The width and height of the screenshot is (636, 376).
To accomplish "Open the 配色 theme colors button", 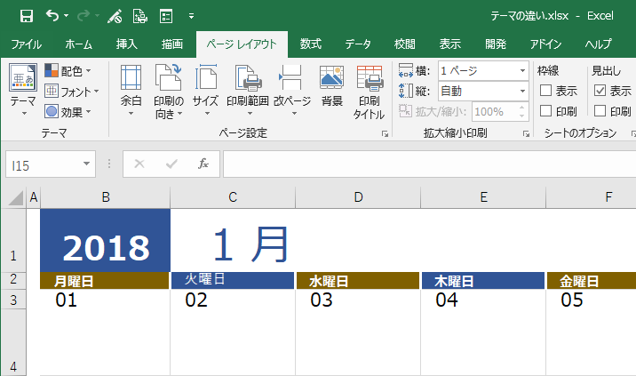I will (x=68, y=71).
